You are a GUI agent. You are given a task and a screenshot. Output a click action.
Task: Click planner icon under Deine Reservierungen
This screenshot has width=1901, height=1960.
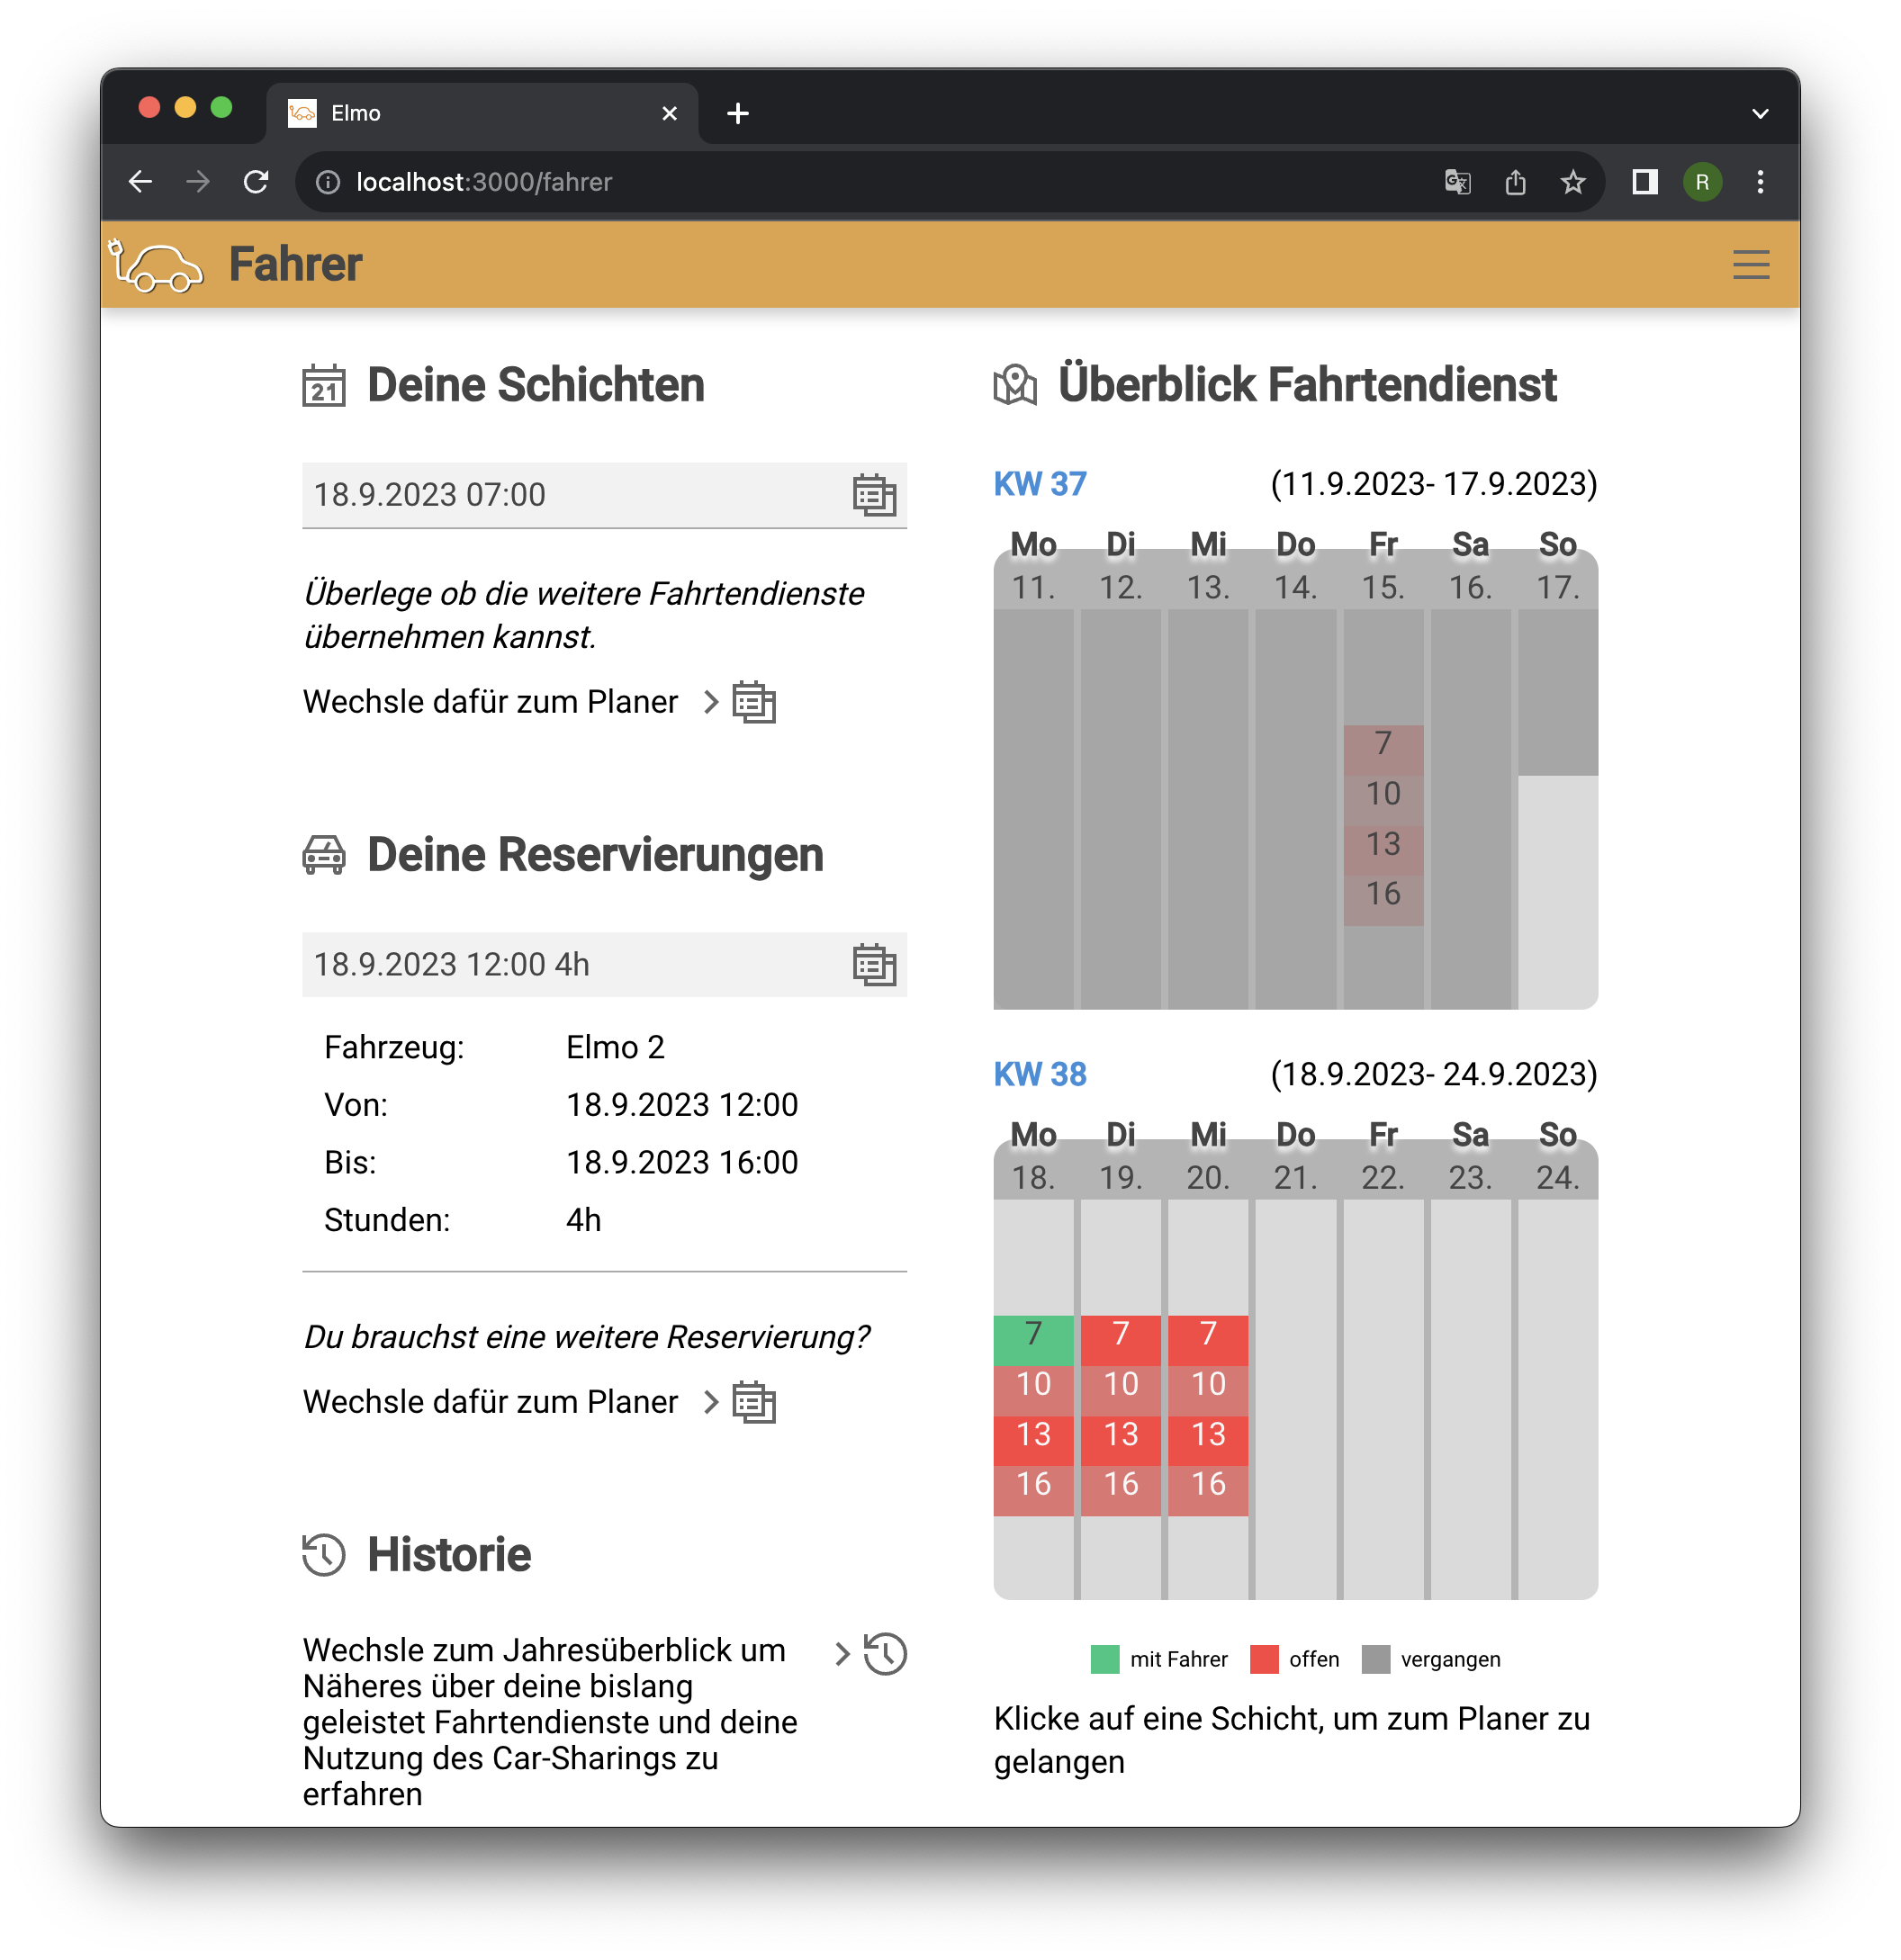point(754,1402)
